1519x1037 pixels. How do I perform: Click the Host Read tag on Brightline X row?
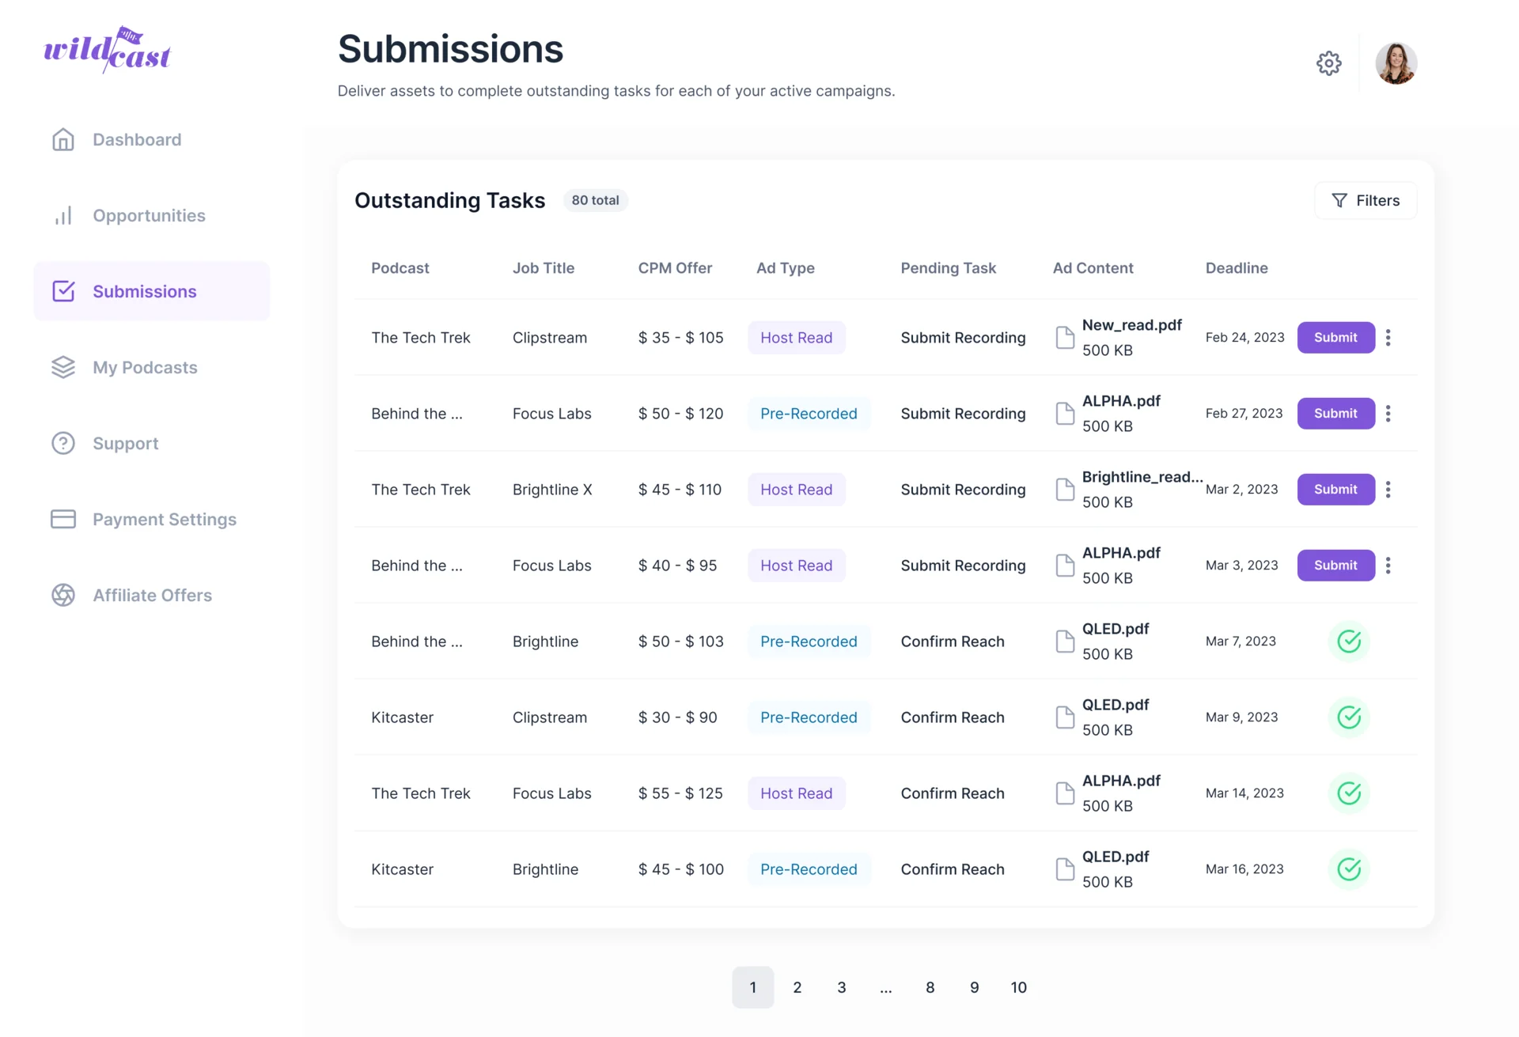(x=797, y=490)
